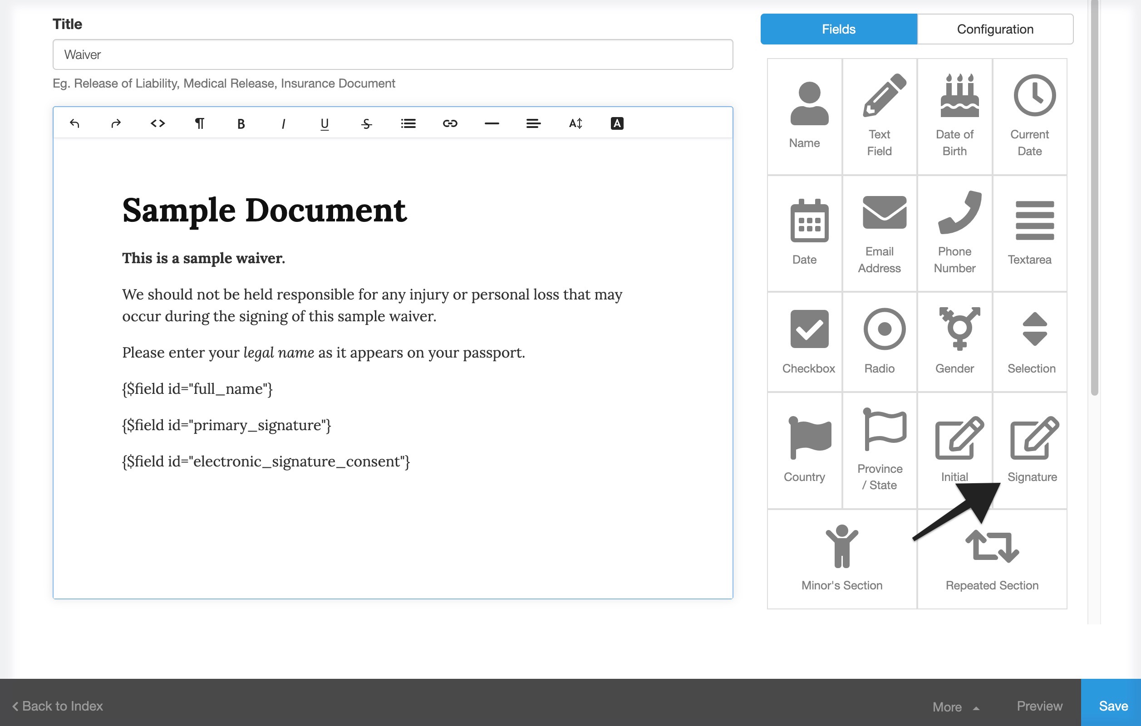Apply strikethrough formatting
1141x726 pixels.
[x=366, y=123]
